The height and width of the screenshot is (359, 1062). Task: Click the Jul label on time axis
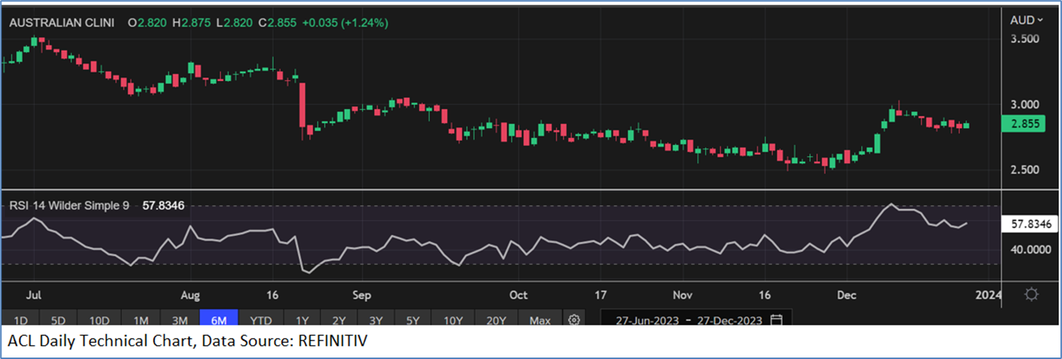click(x=34, y=295)
